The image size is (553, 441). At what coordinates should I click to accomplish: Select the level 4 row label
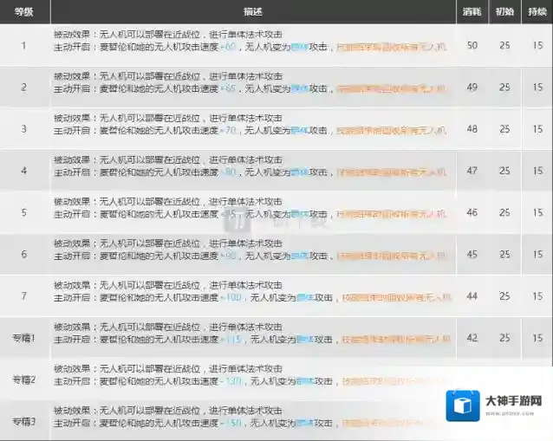(x=24, y=171)
